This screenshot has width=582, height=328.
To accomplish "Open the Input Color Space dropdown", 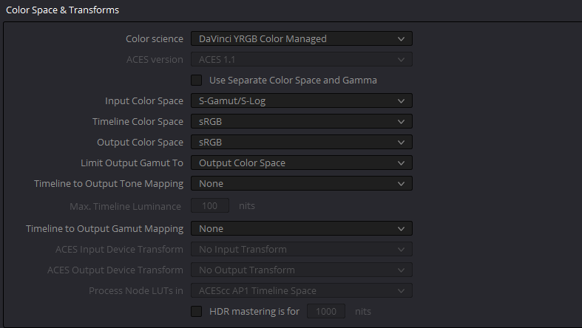I will pyautogui.click(x=302, y=100).
